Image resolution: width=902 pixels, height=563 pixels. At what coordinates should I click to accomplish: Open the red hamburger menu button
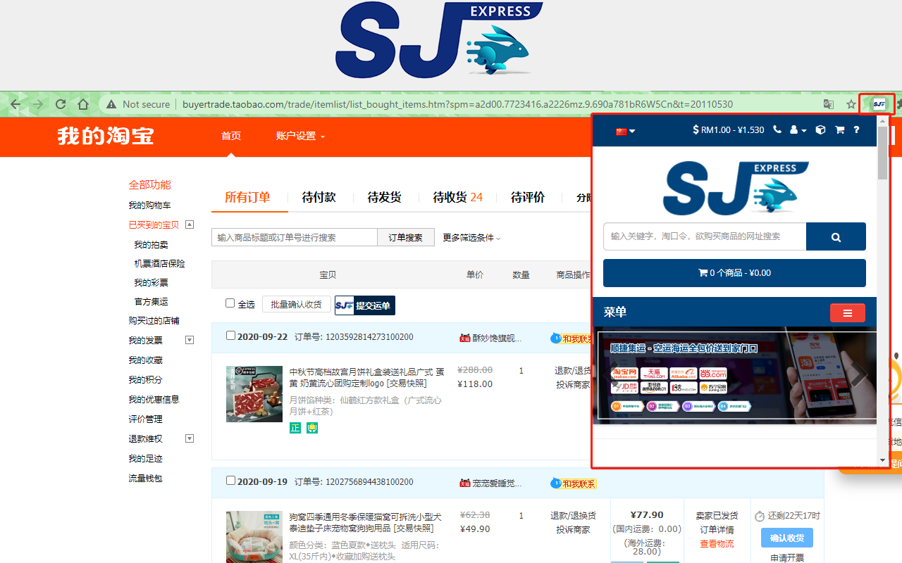tap(848, 313)
